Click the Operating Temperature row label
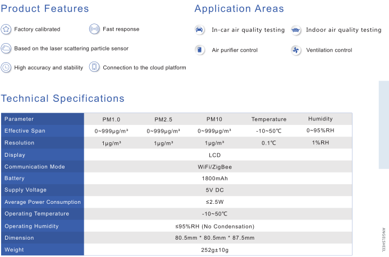389x257 pixels. click(x=36, y=214)
